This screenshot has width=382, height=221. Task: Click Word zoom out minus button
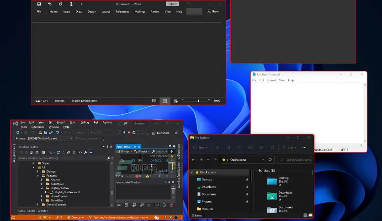(x=182, y=100)
